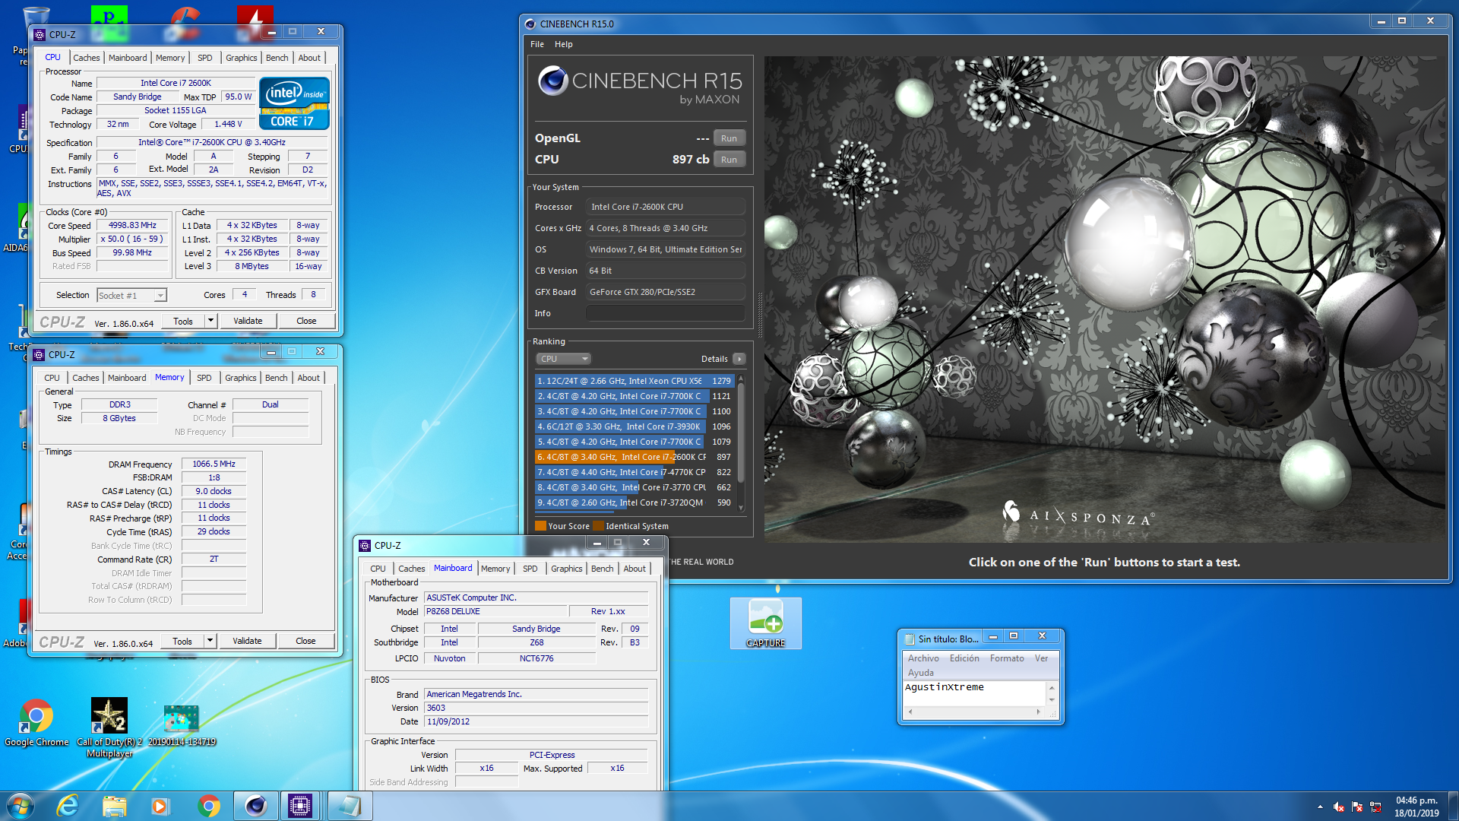Click the Notepad horizontal scrollbar
1459x821 pixels.
973,712
